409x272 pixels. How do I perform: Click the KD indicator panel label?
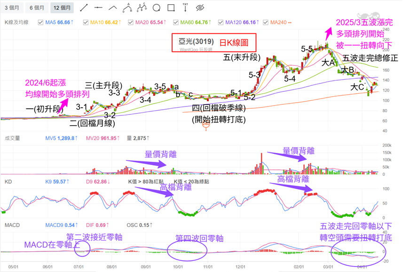pos(8,181)
